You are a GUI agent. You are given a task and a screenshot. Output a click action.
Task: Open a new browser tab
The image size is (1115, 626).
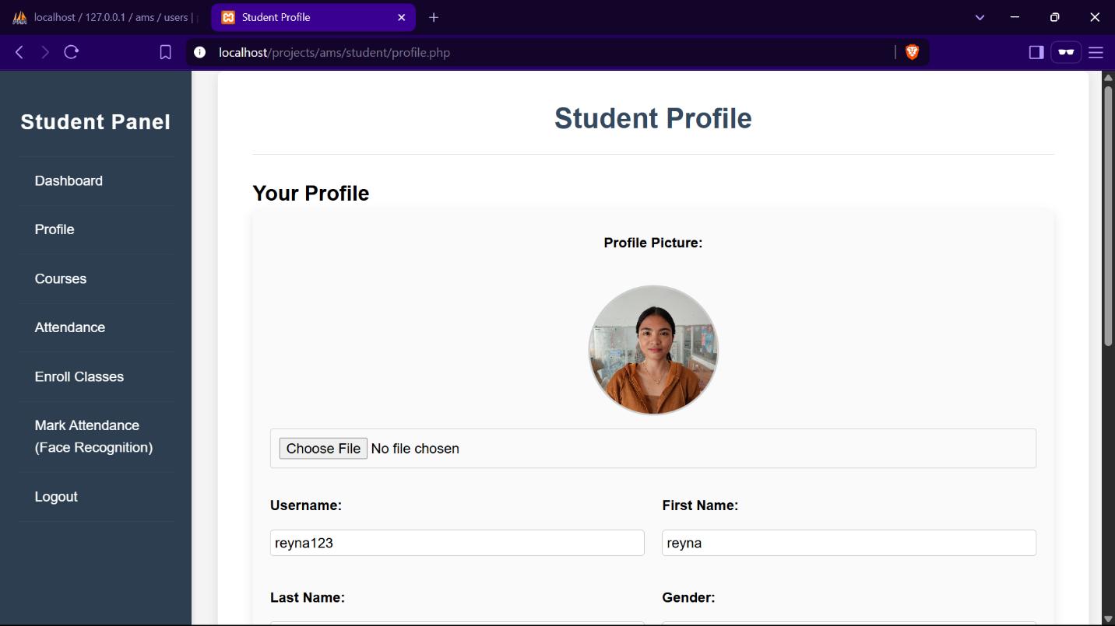pyautogui.click(x=434, y=17)
